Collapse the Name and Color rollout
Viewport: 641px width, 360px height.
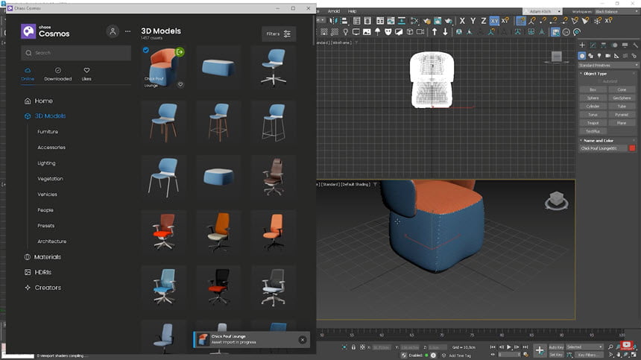click(598, 141)
